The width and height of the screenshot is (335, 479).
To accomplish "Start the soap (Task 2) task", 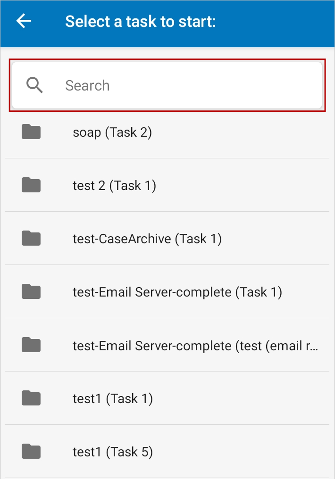I will click(112, 132).
